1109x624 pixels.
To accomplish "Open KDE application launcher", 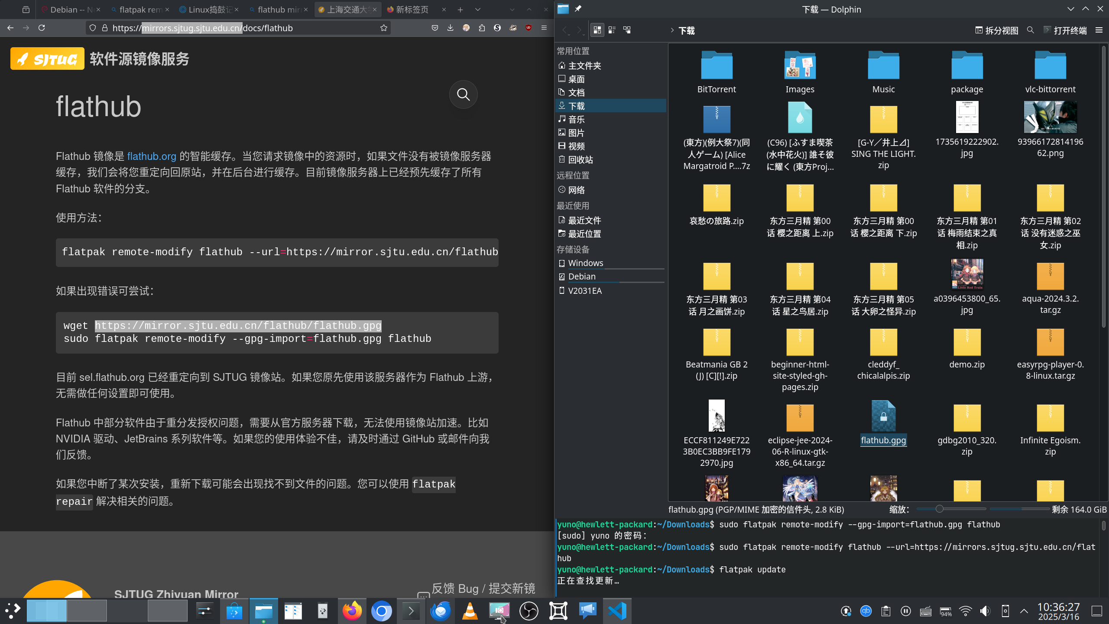I will coord(13,611).
